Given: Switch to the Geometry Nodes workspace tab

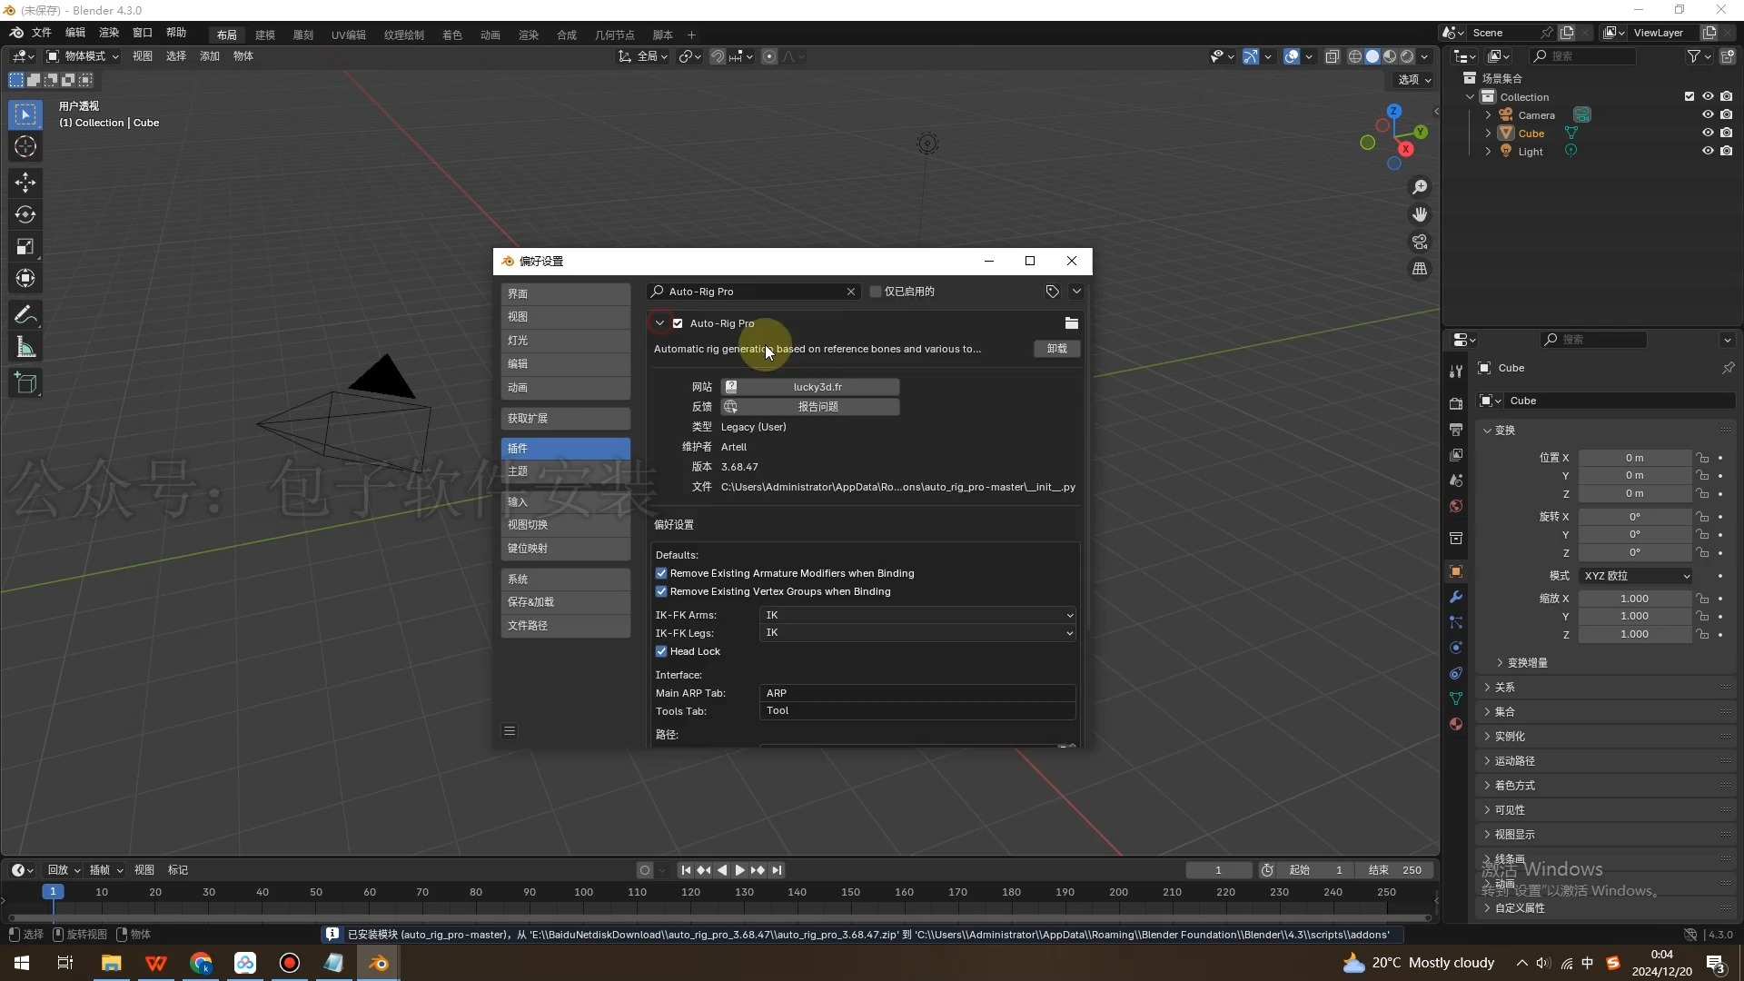Looking at the screenshot, I should [614, 35].
